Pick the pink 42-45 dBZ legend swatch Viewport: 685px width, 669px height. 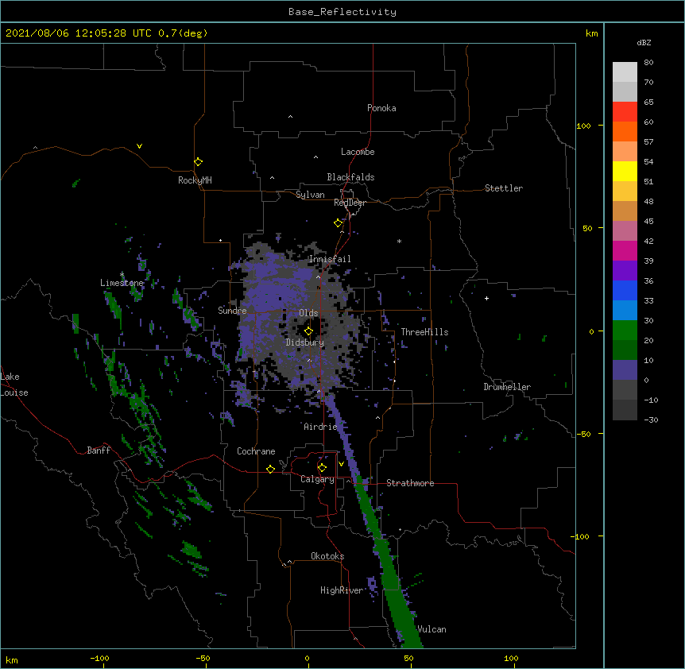pyautogui.click(x=625, y=231)
